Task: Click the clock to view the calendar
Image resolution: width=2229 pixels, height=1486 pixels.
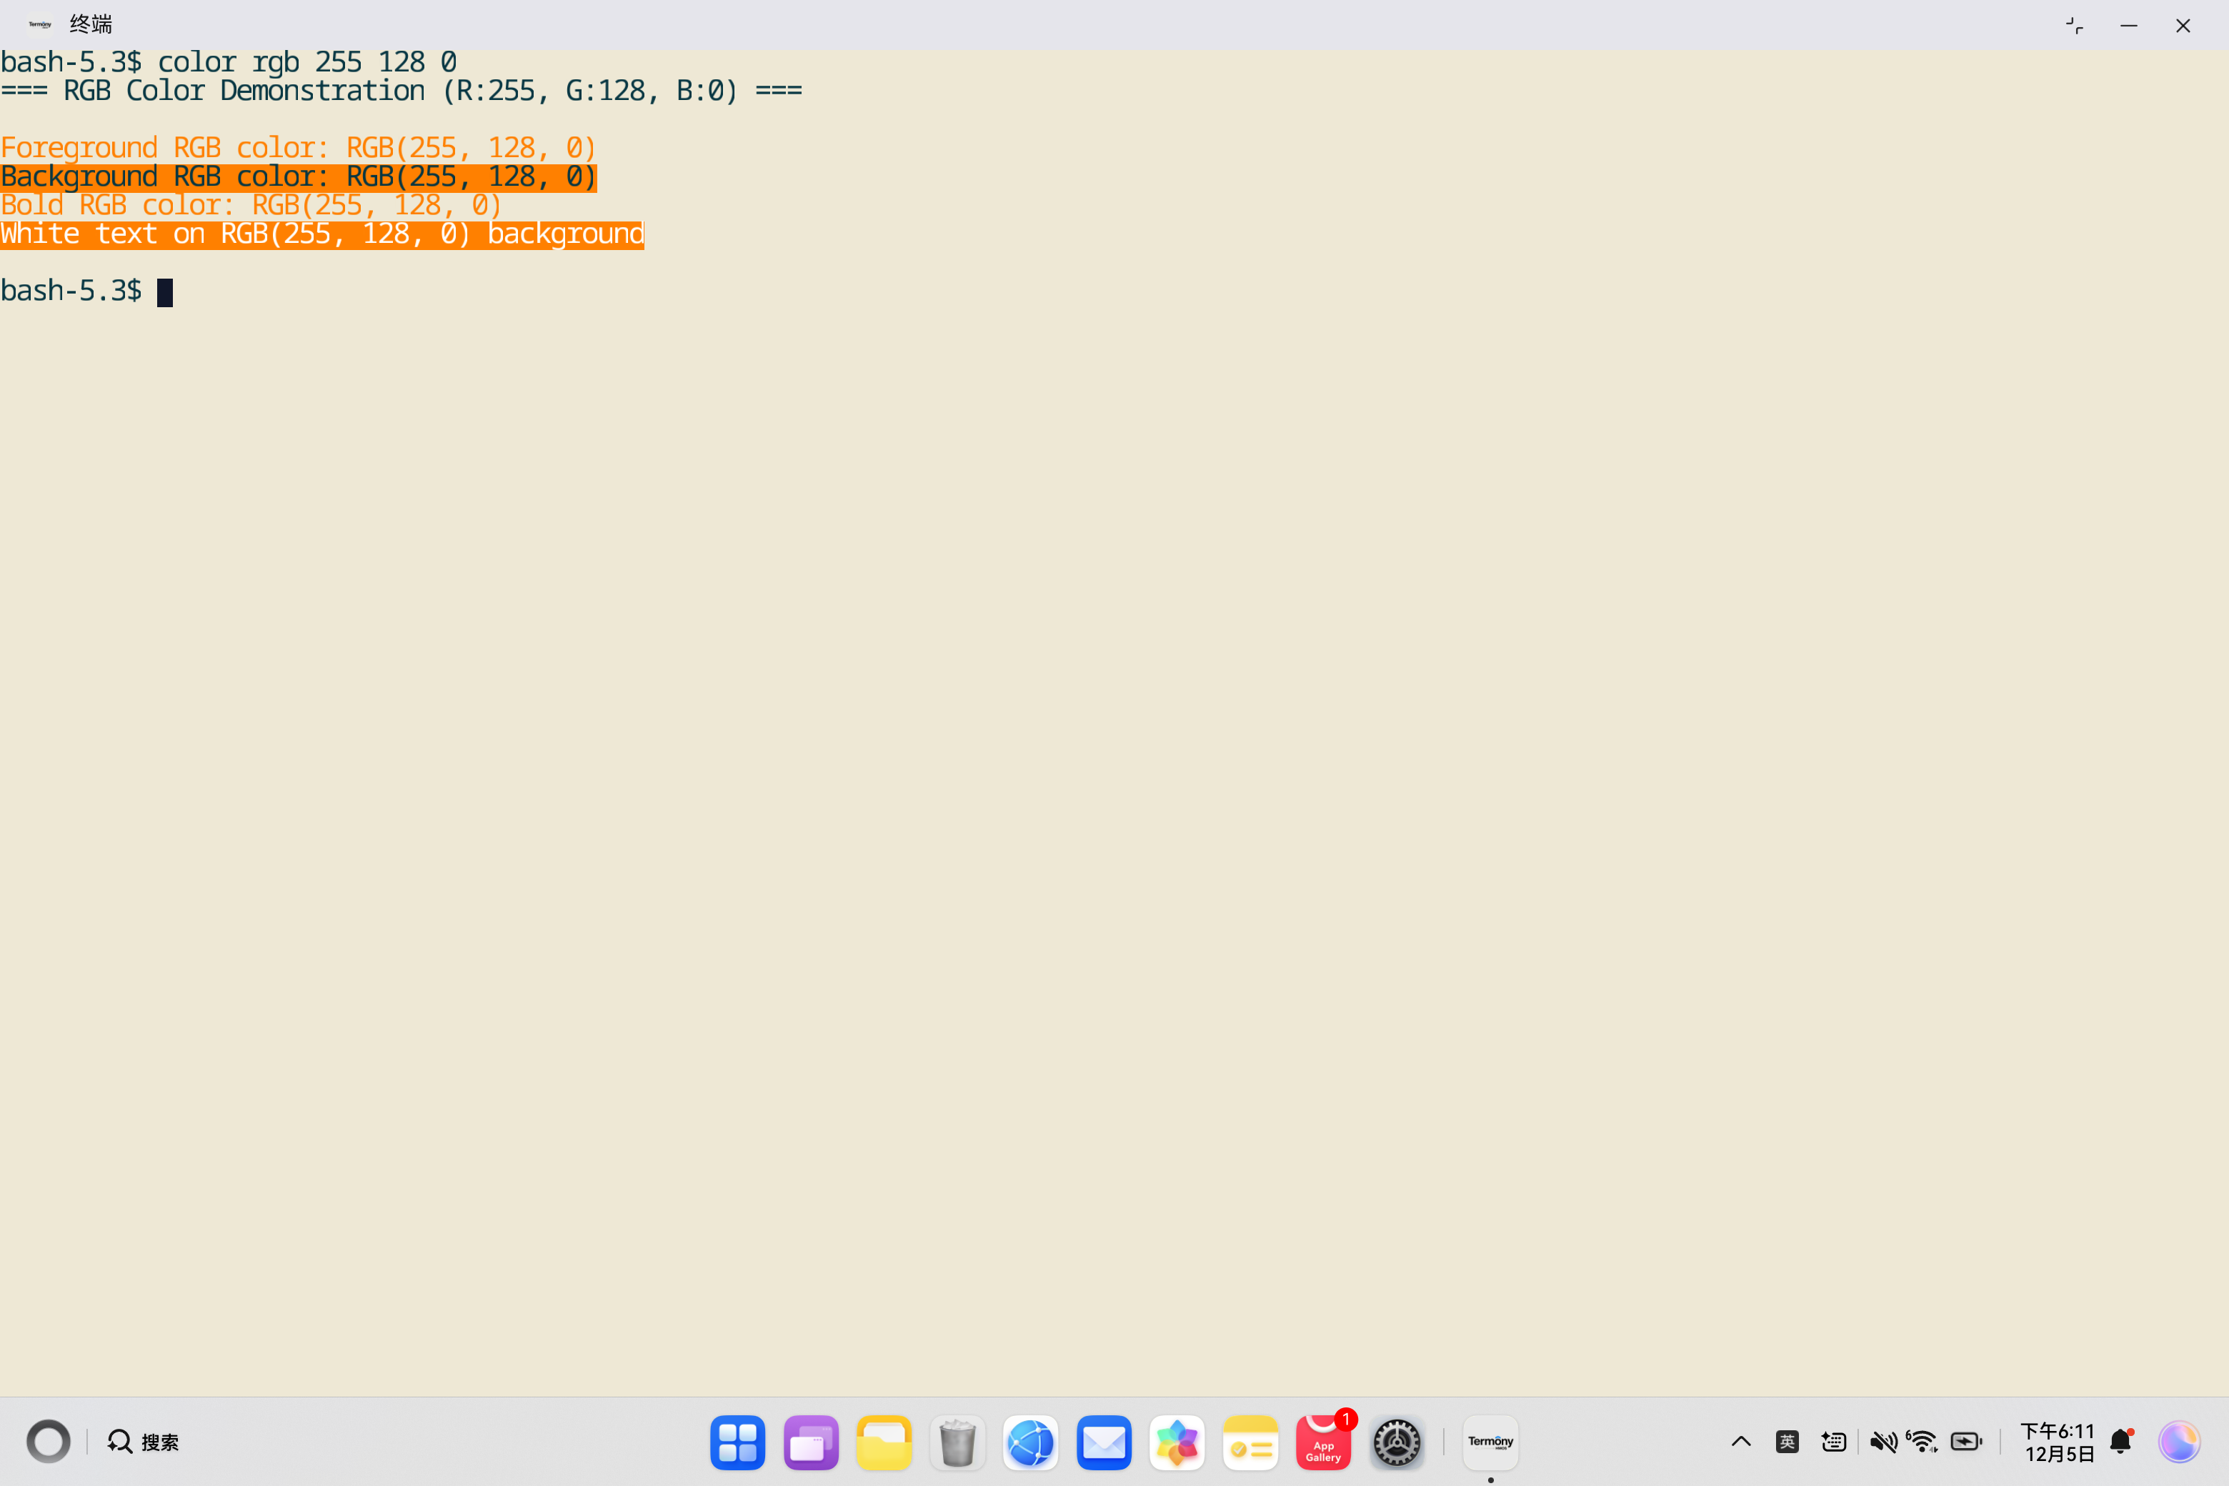Action: (2058, 1442)
